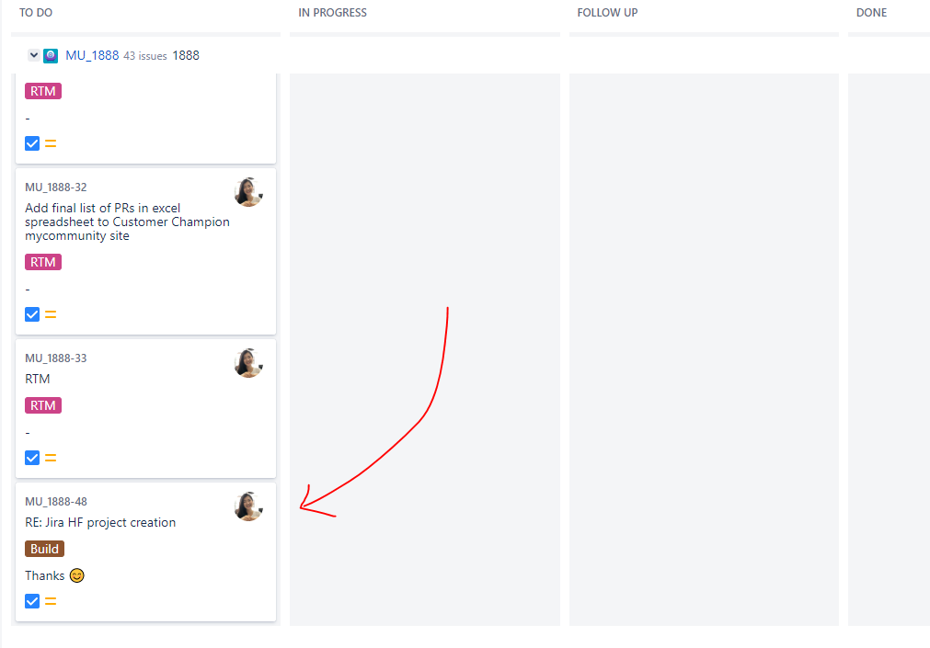Viewport: 930px width, 648px height.
Task: Click the task type icon on the topmost card
Action: point(32,143)
